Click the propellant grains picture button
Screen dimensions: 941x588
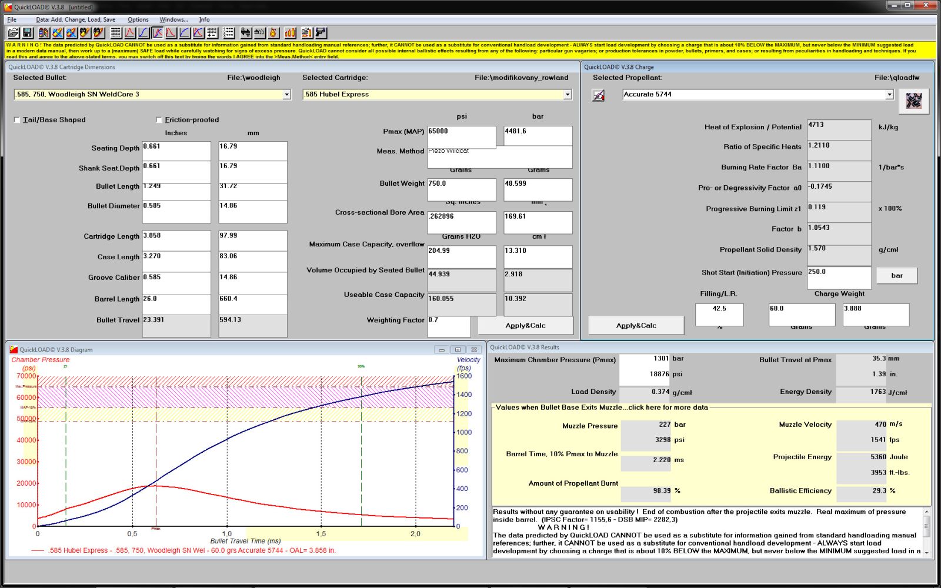(x=913, y=101)
